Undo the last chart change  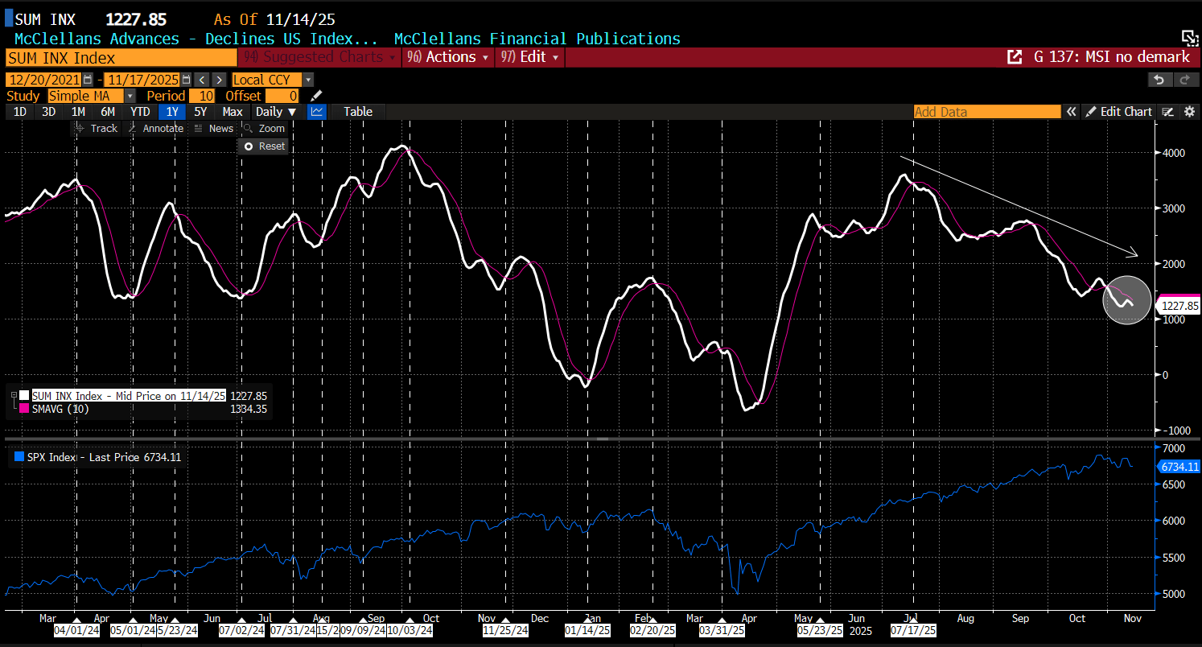(x=1159, y=79)
